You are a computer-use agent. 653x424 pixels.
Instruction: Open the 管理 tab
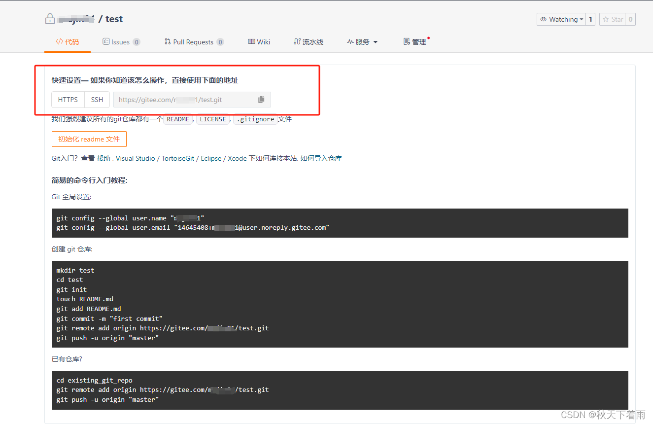tap(415, 42)
